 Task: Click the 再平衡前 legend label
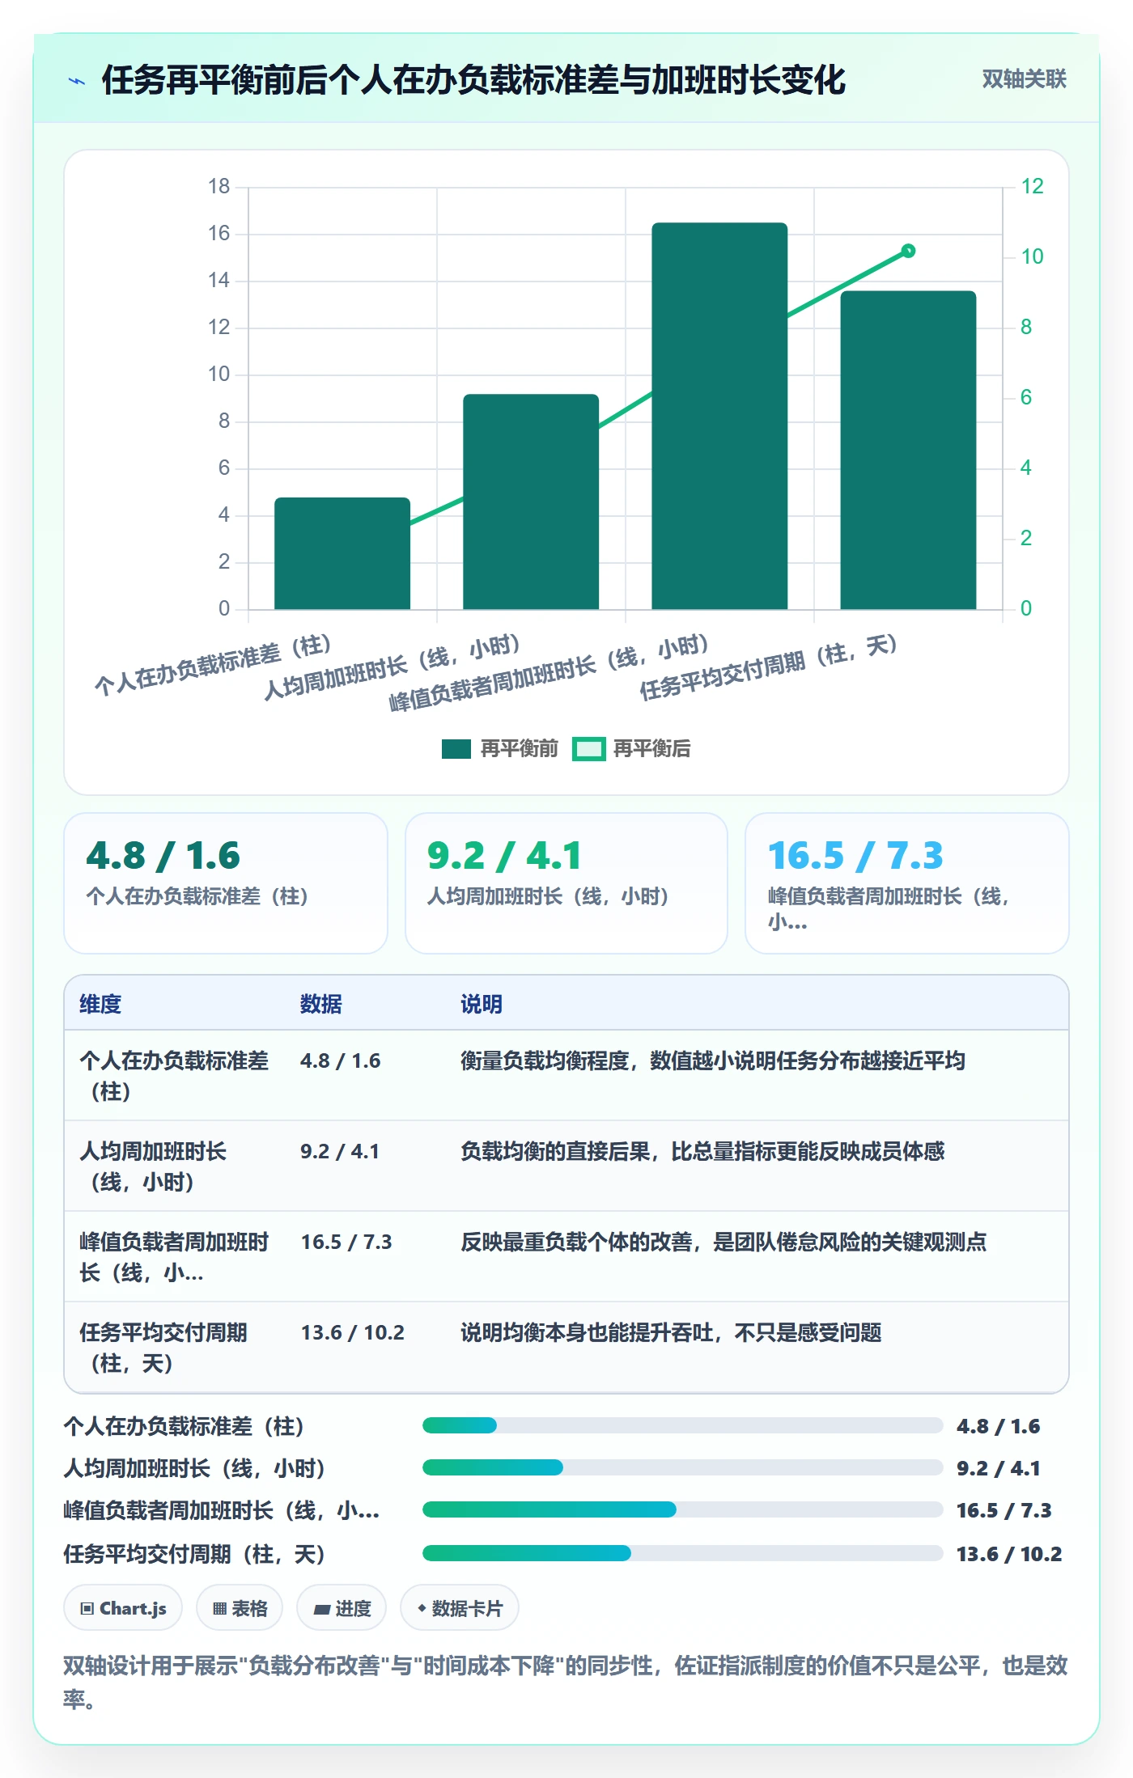(x=519, y=749)
